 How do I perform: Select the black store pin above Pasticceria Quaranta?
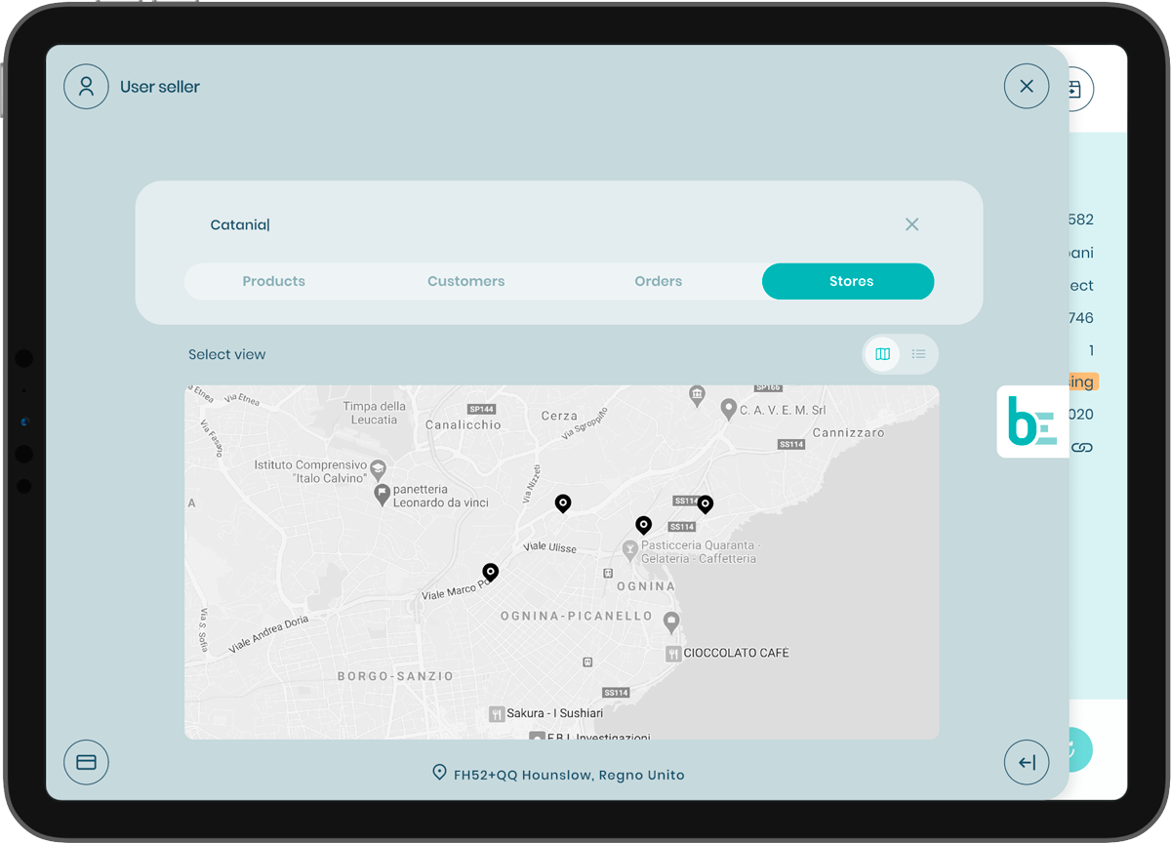click(x=644, y=526)
